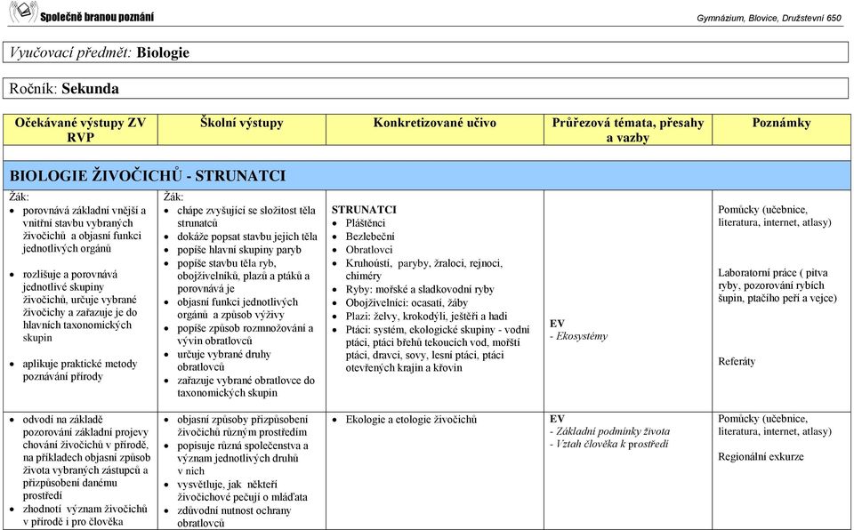Screen dimensions: 854x530
Task: Click bullet 'zhodnotí význam živočichů v přírodě'
Action: 85,515
